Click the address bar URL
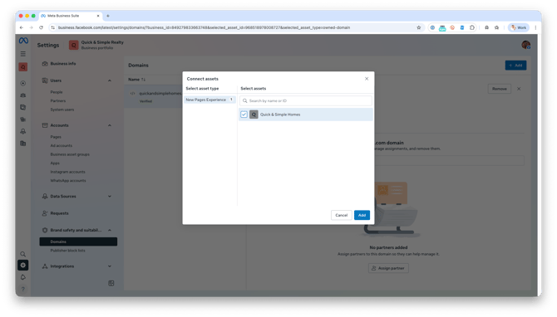The width and height of the screenshot is (557, 317). click(204, 27)
